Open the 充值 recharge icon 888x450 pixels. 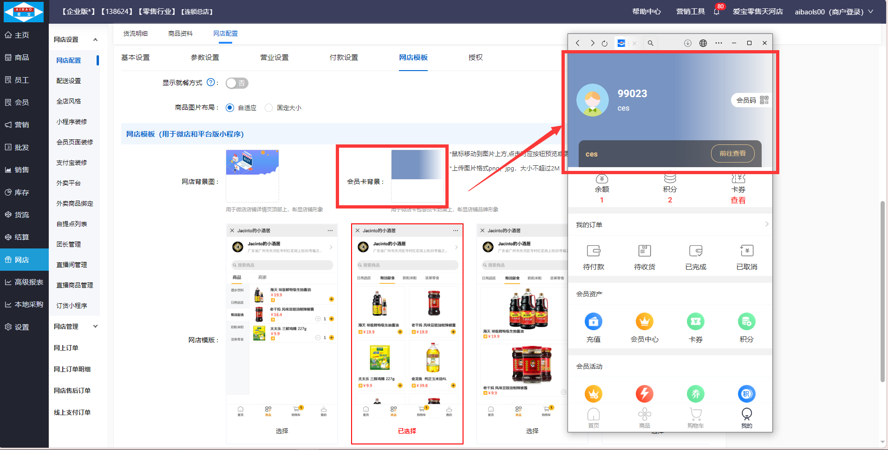pyautogui.click(x=593, y=322)
